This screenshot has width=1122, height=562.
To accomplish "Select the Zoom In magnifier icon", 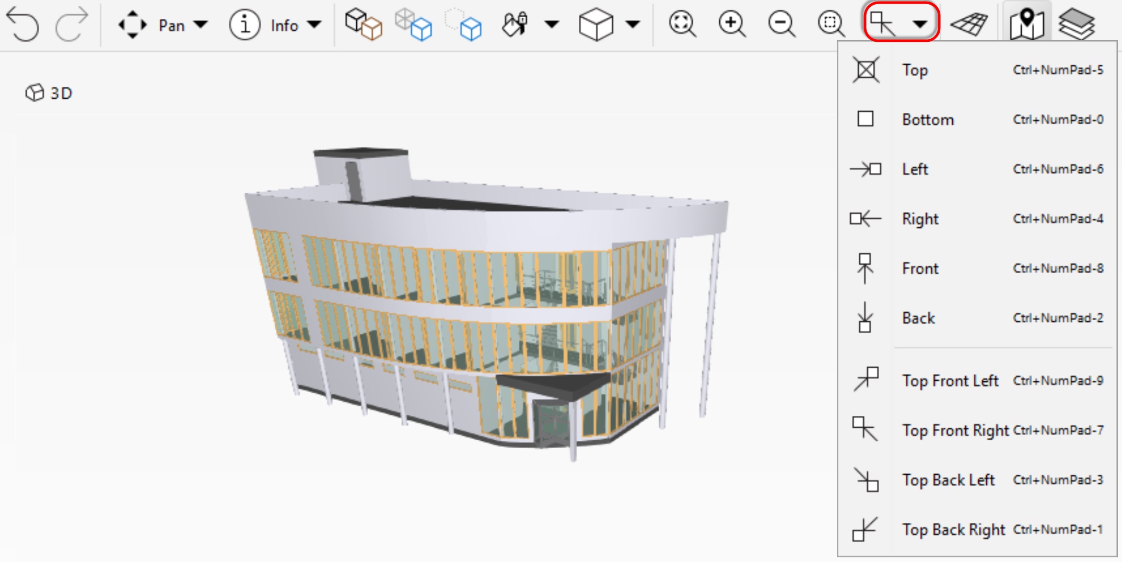I will pyautogui.click(x=731, y=24).
